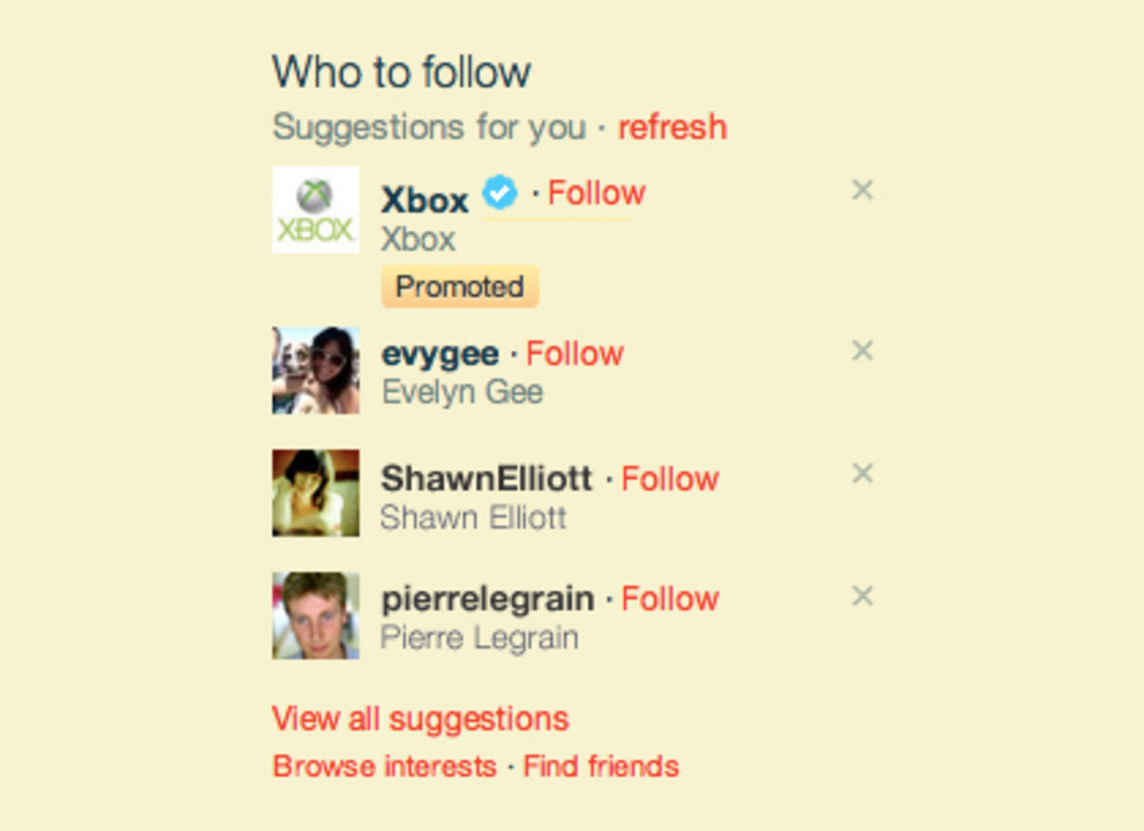Open ShawnElliott's profile photo

click(315, 493)
